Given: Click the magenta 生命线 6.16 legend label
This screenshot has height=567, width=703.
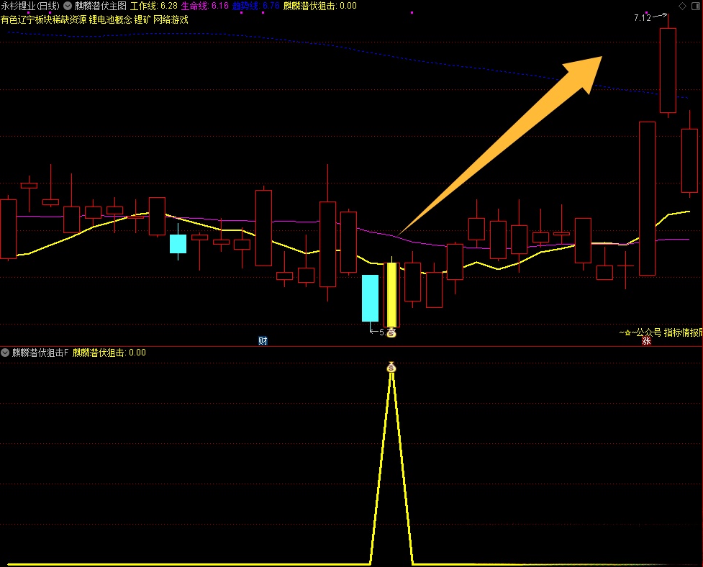Looking at the screenshot, I should (x=205, y=6).
